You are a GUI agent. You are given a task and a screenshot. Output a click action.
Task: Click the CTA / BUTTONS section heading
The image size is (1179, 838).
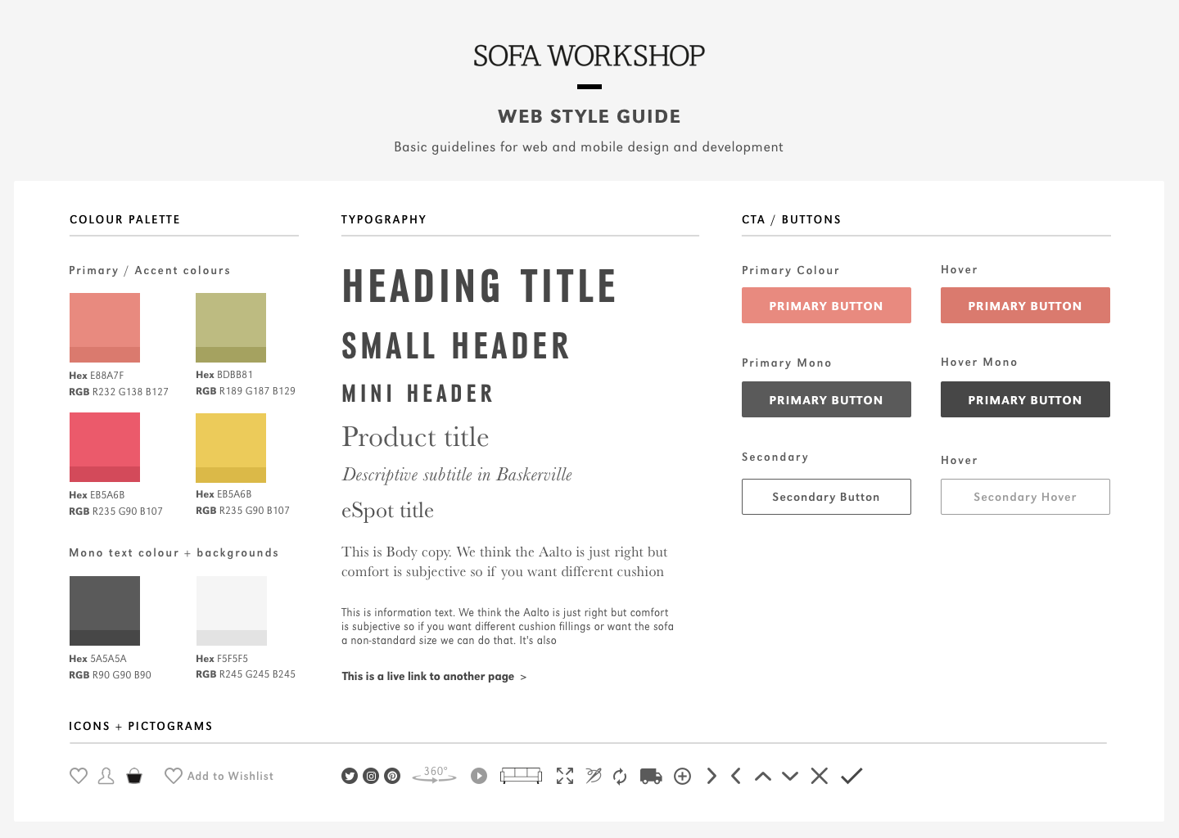tap(792, 219)
